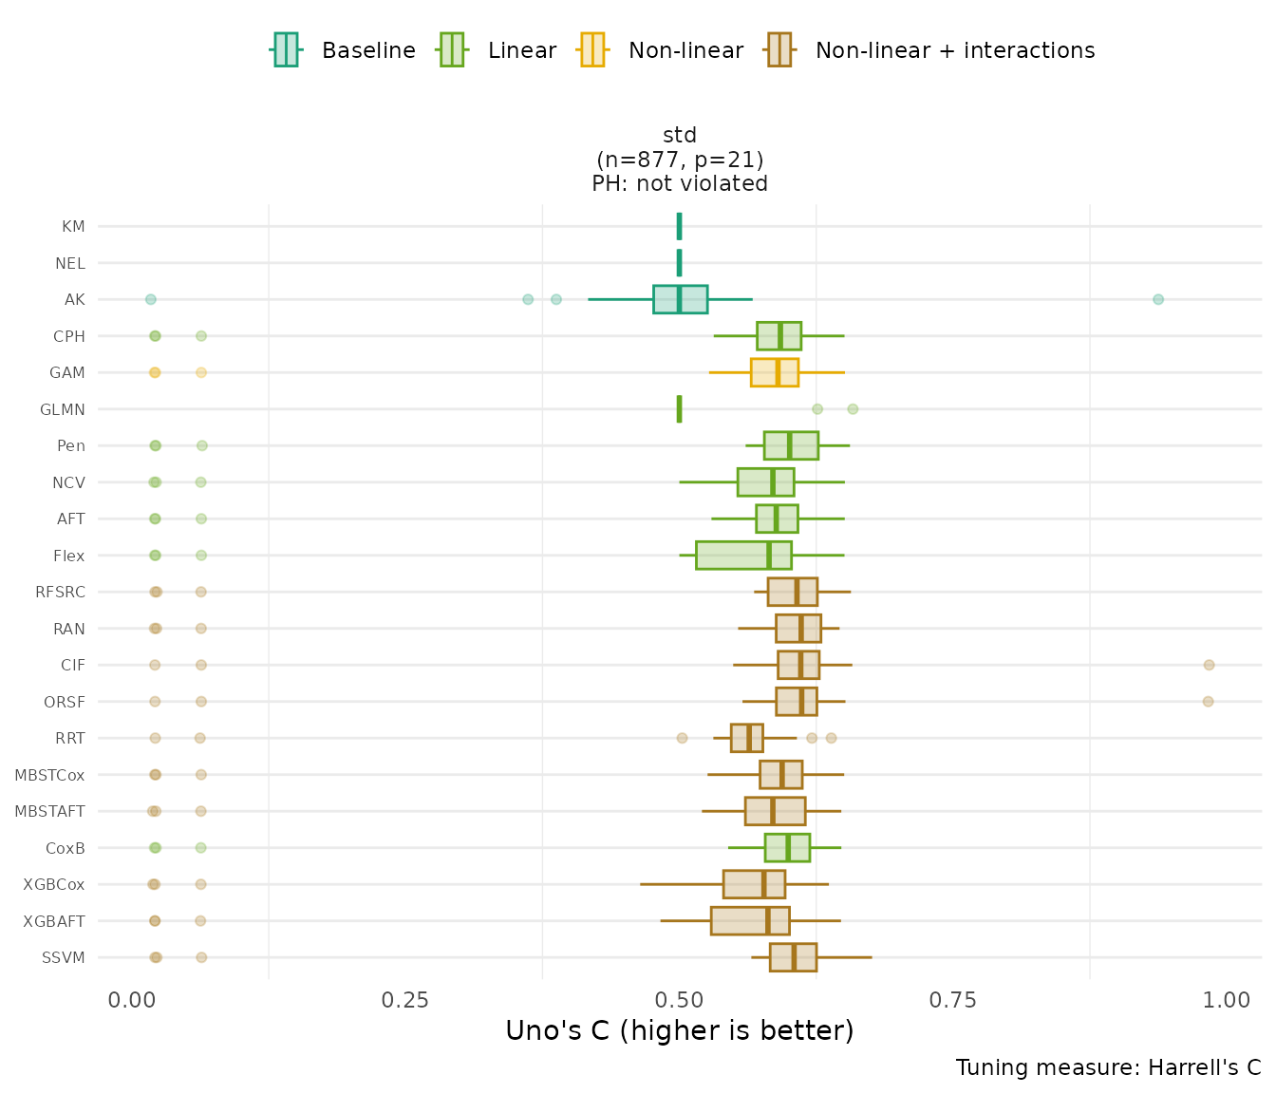Click the "Tuning measure: Harrell's C" caption

point(1108,1067)
